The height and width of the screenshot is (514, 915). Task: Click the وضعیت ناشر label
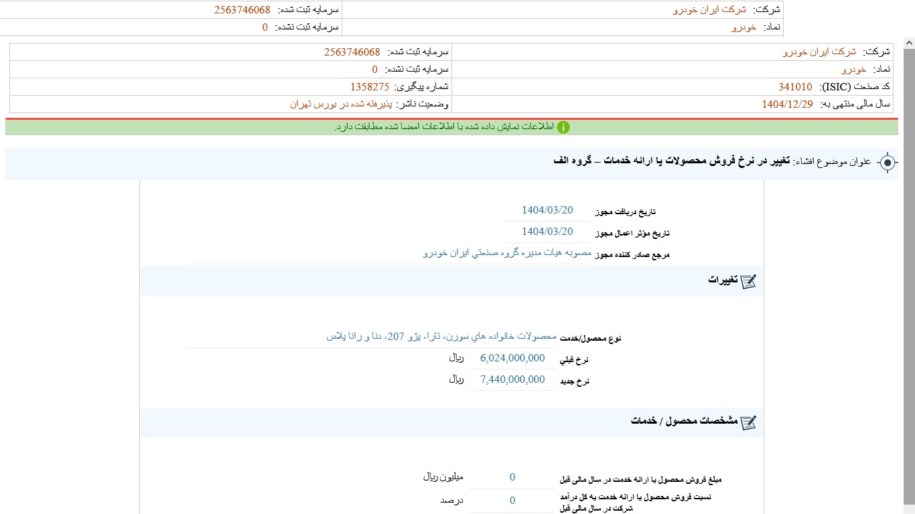pyautogui.click(x=423, y=104)
